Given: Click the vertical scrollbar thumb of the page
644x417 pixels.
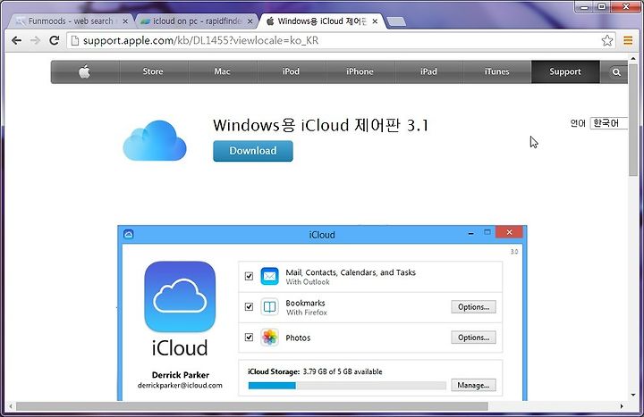Looking at the screenshot, I should (x=633, y=120).
